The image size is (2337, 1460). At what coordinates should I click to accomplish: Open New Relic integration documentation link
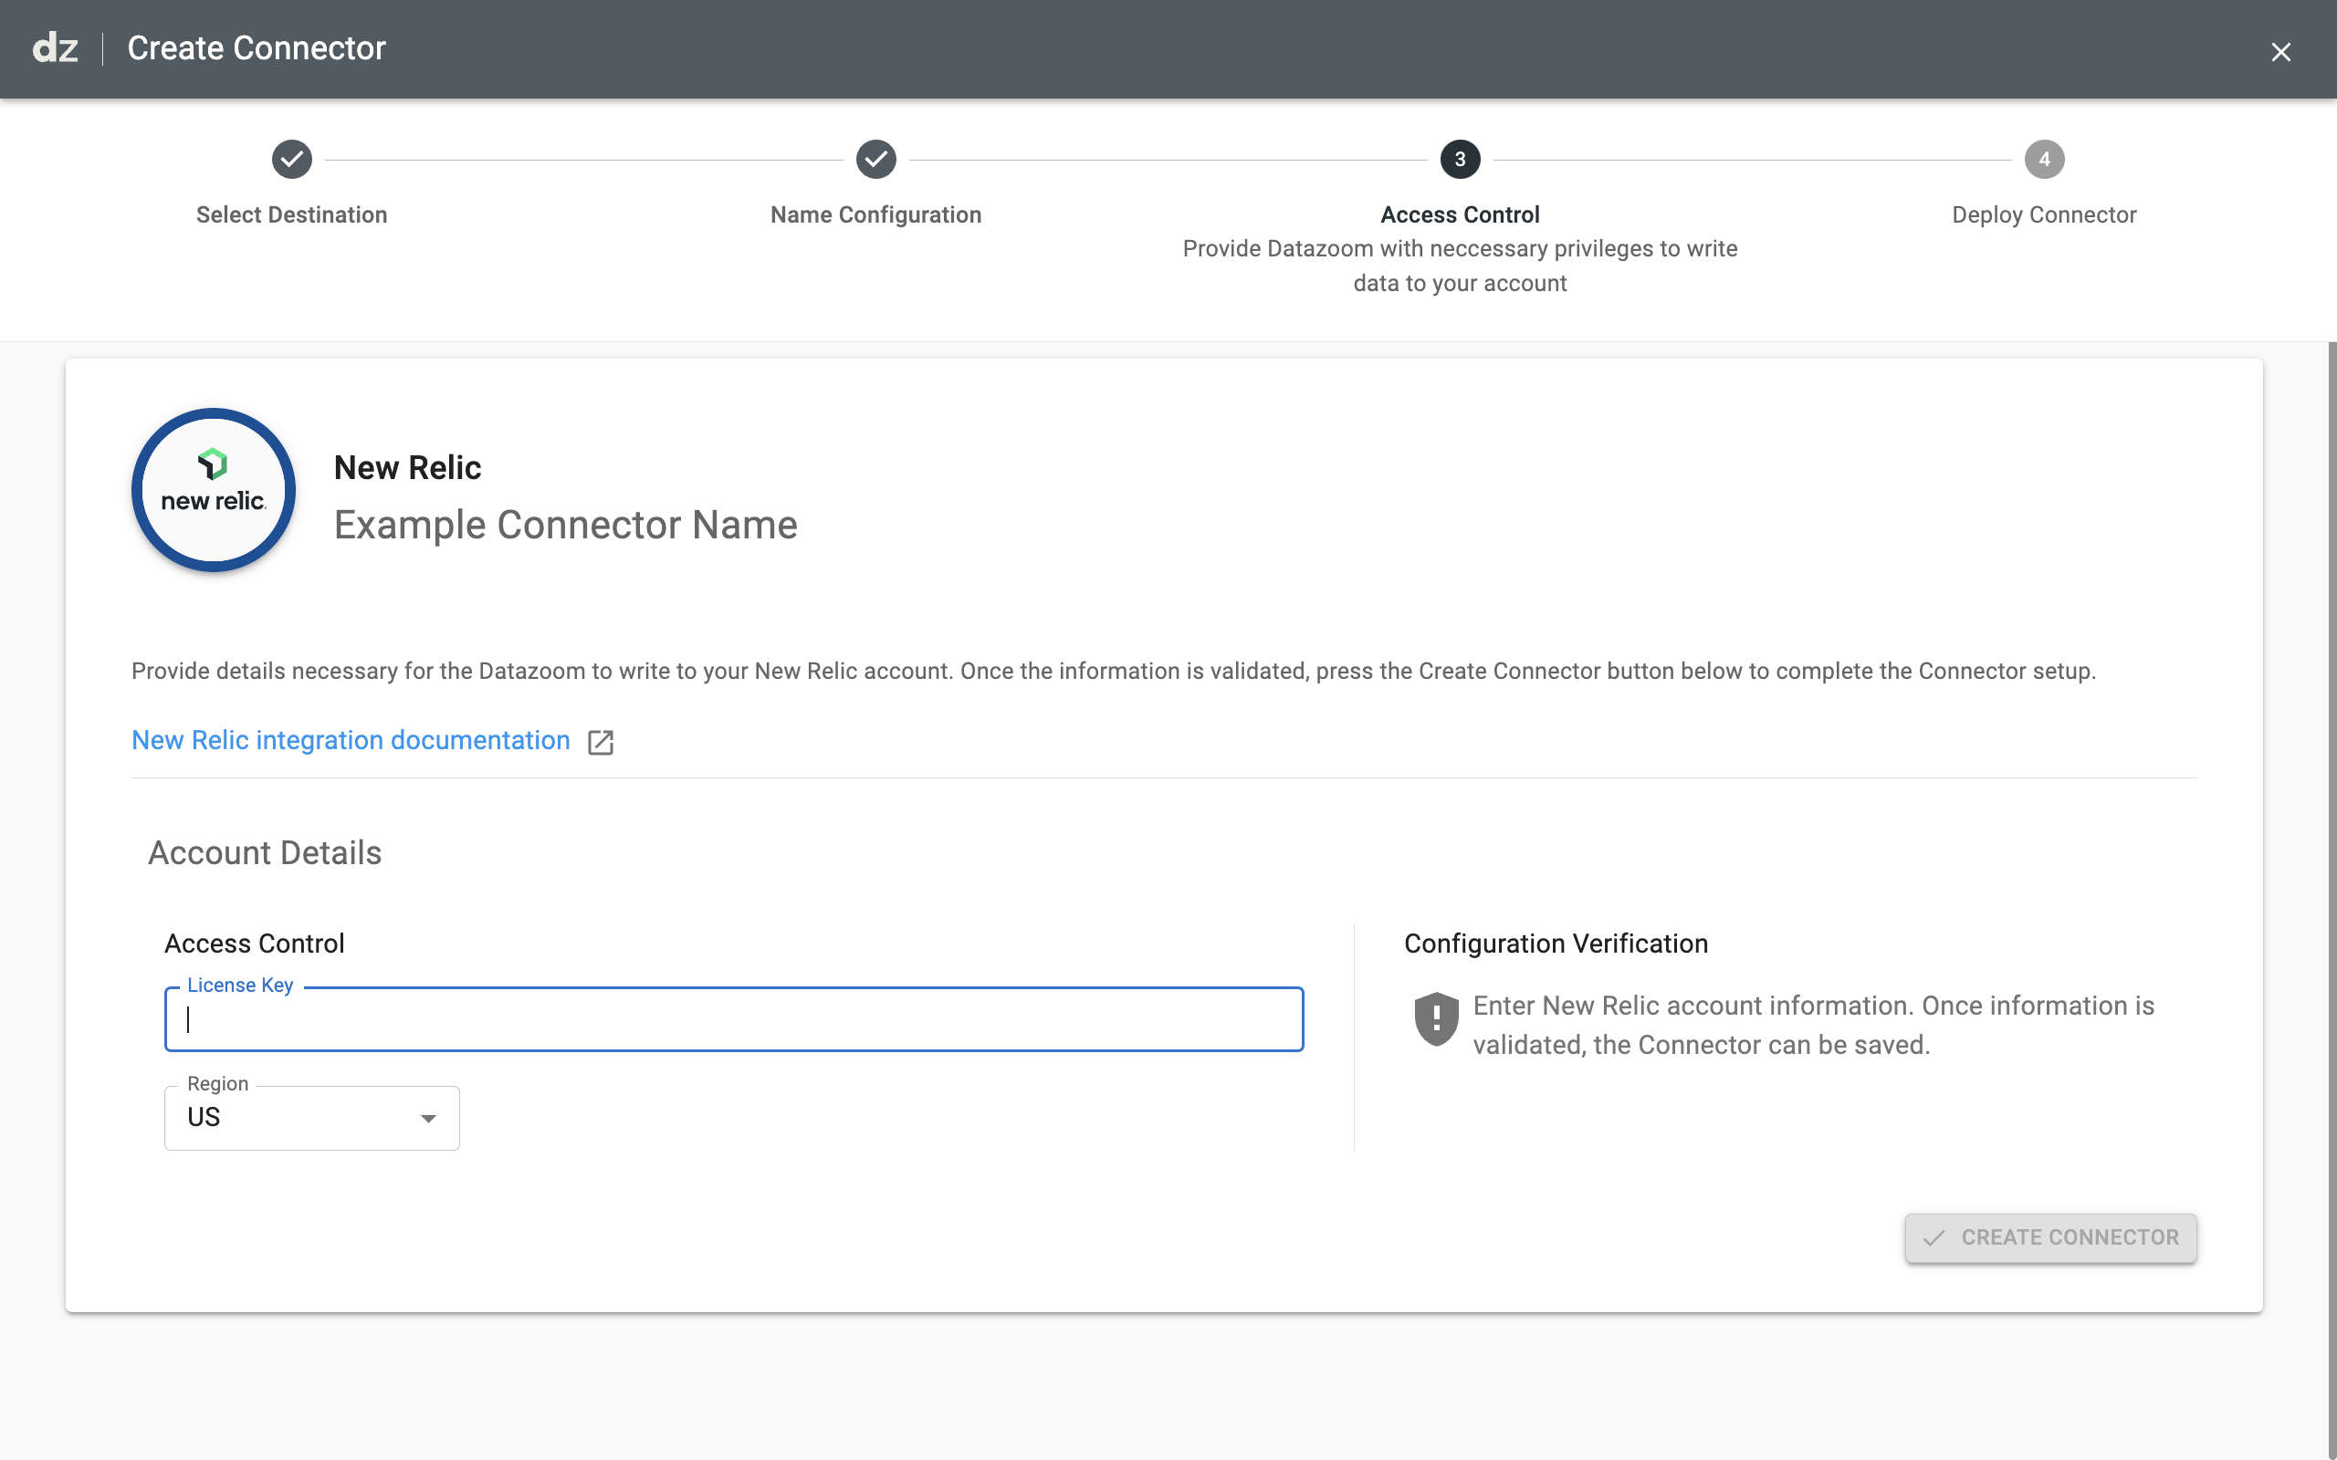[351, 741]
